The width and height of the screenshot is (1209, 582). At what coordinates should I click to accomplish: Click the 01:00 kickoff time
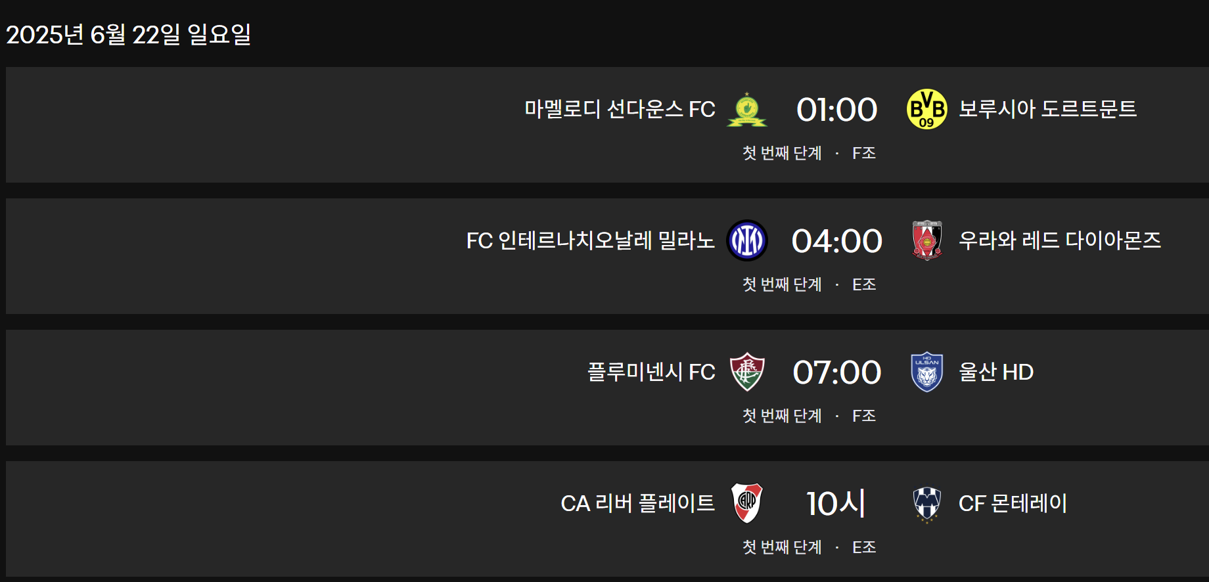tap(835, 109)
